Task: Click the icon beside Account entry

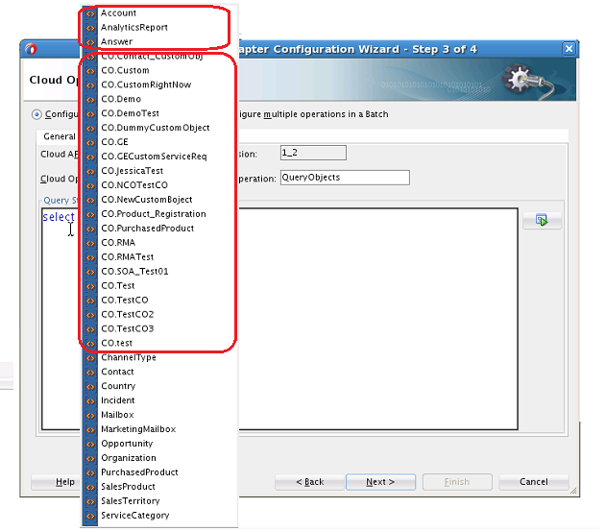Action: tap(90, 13)
